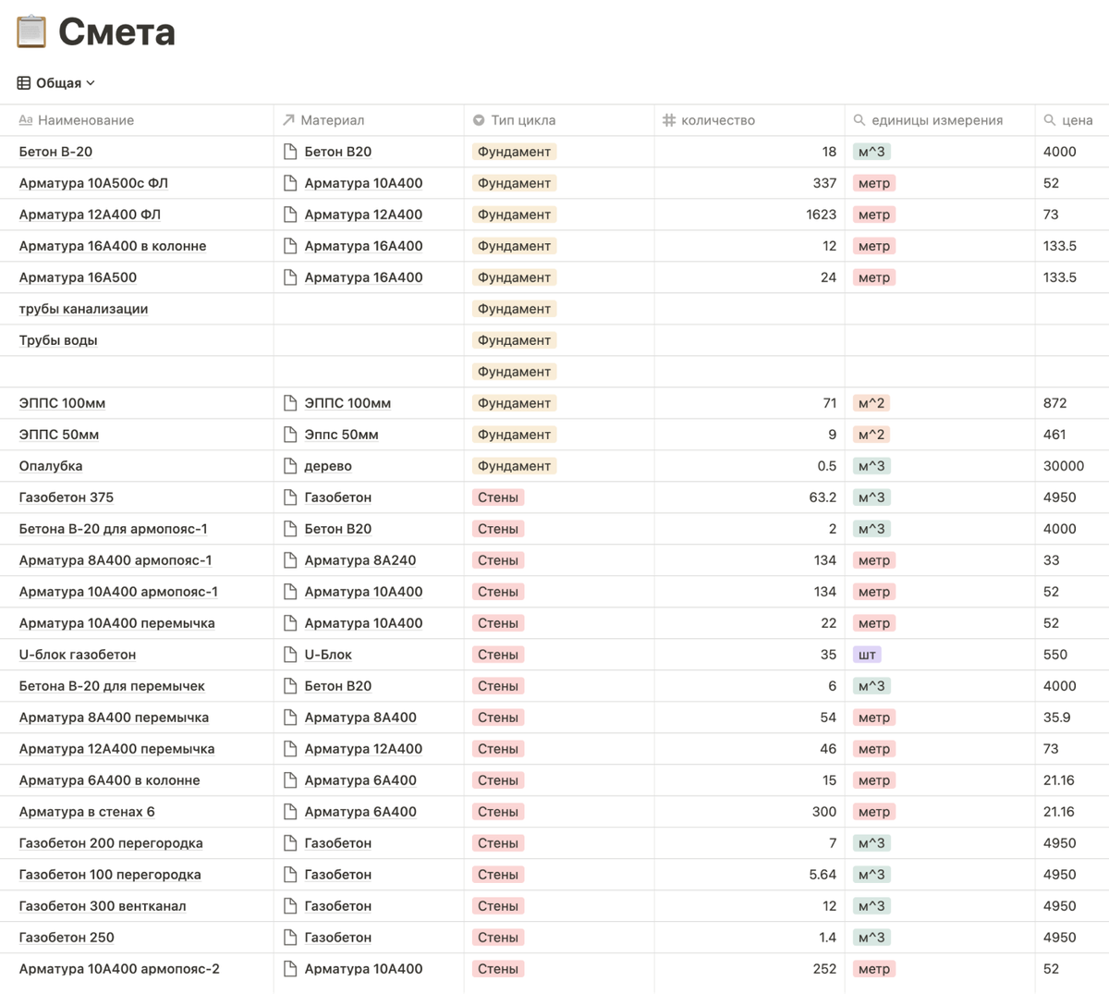Click м^3 unit tag in Опалубка row

(871, 466)
